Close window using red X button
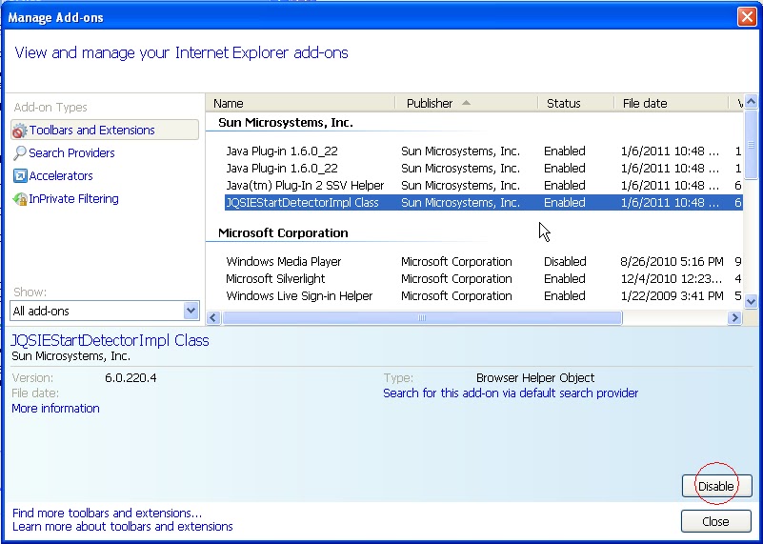763x544 pixels. pyautogui.click(x=747, y=16)
